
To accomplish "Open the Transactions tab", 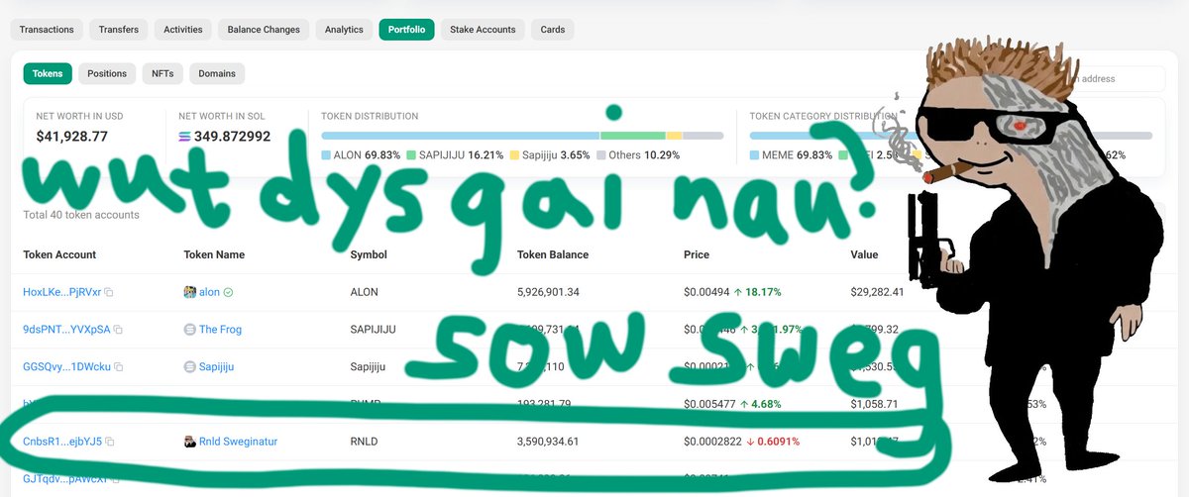I will pyautogui.click(x=47, y=30).
